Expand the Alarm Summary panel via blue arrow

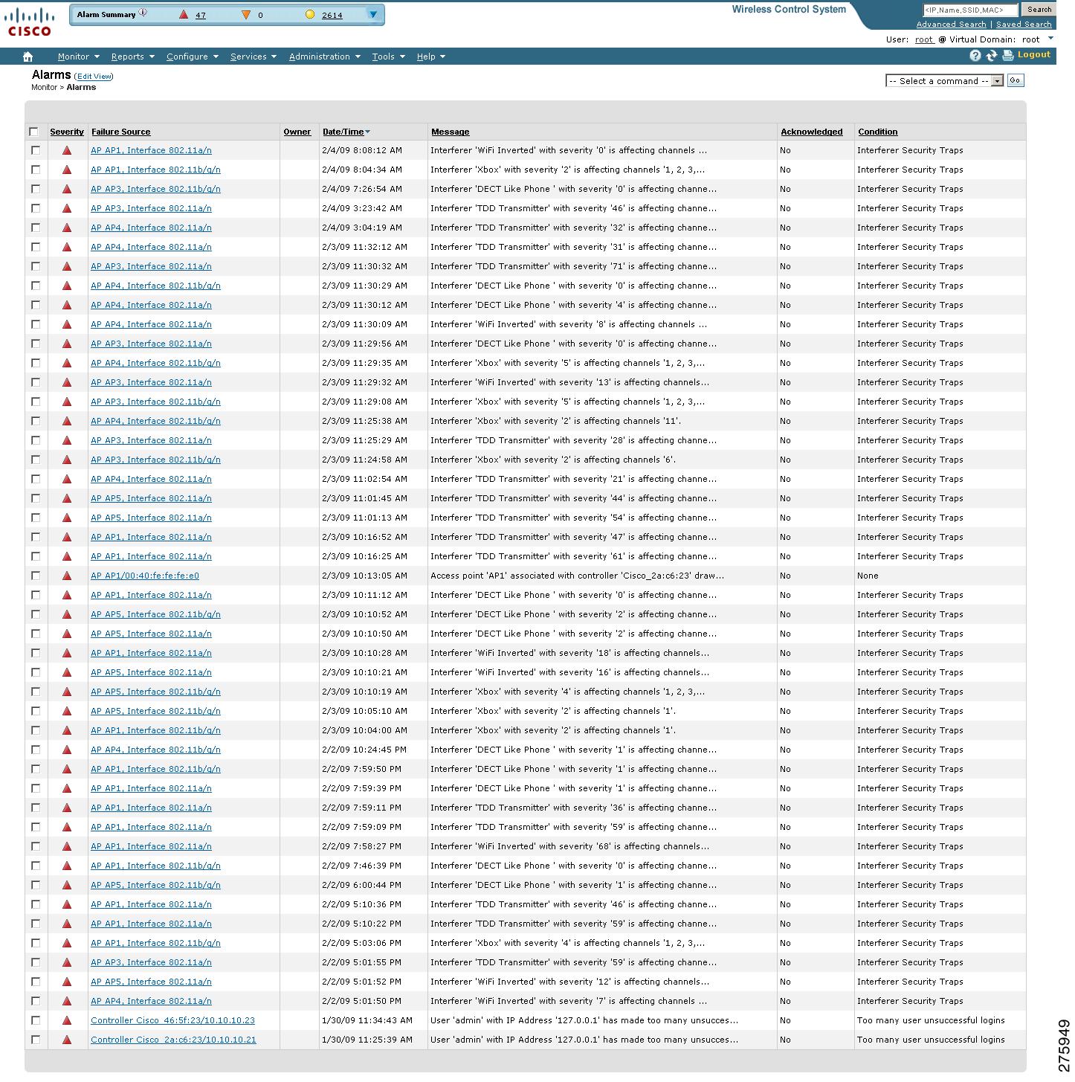point(372,13)
